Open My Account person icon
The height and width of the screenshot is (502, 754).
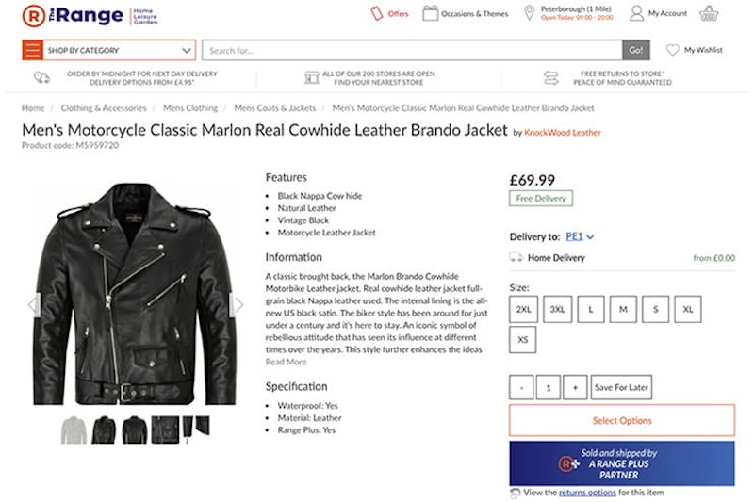[x=637, y=14]
